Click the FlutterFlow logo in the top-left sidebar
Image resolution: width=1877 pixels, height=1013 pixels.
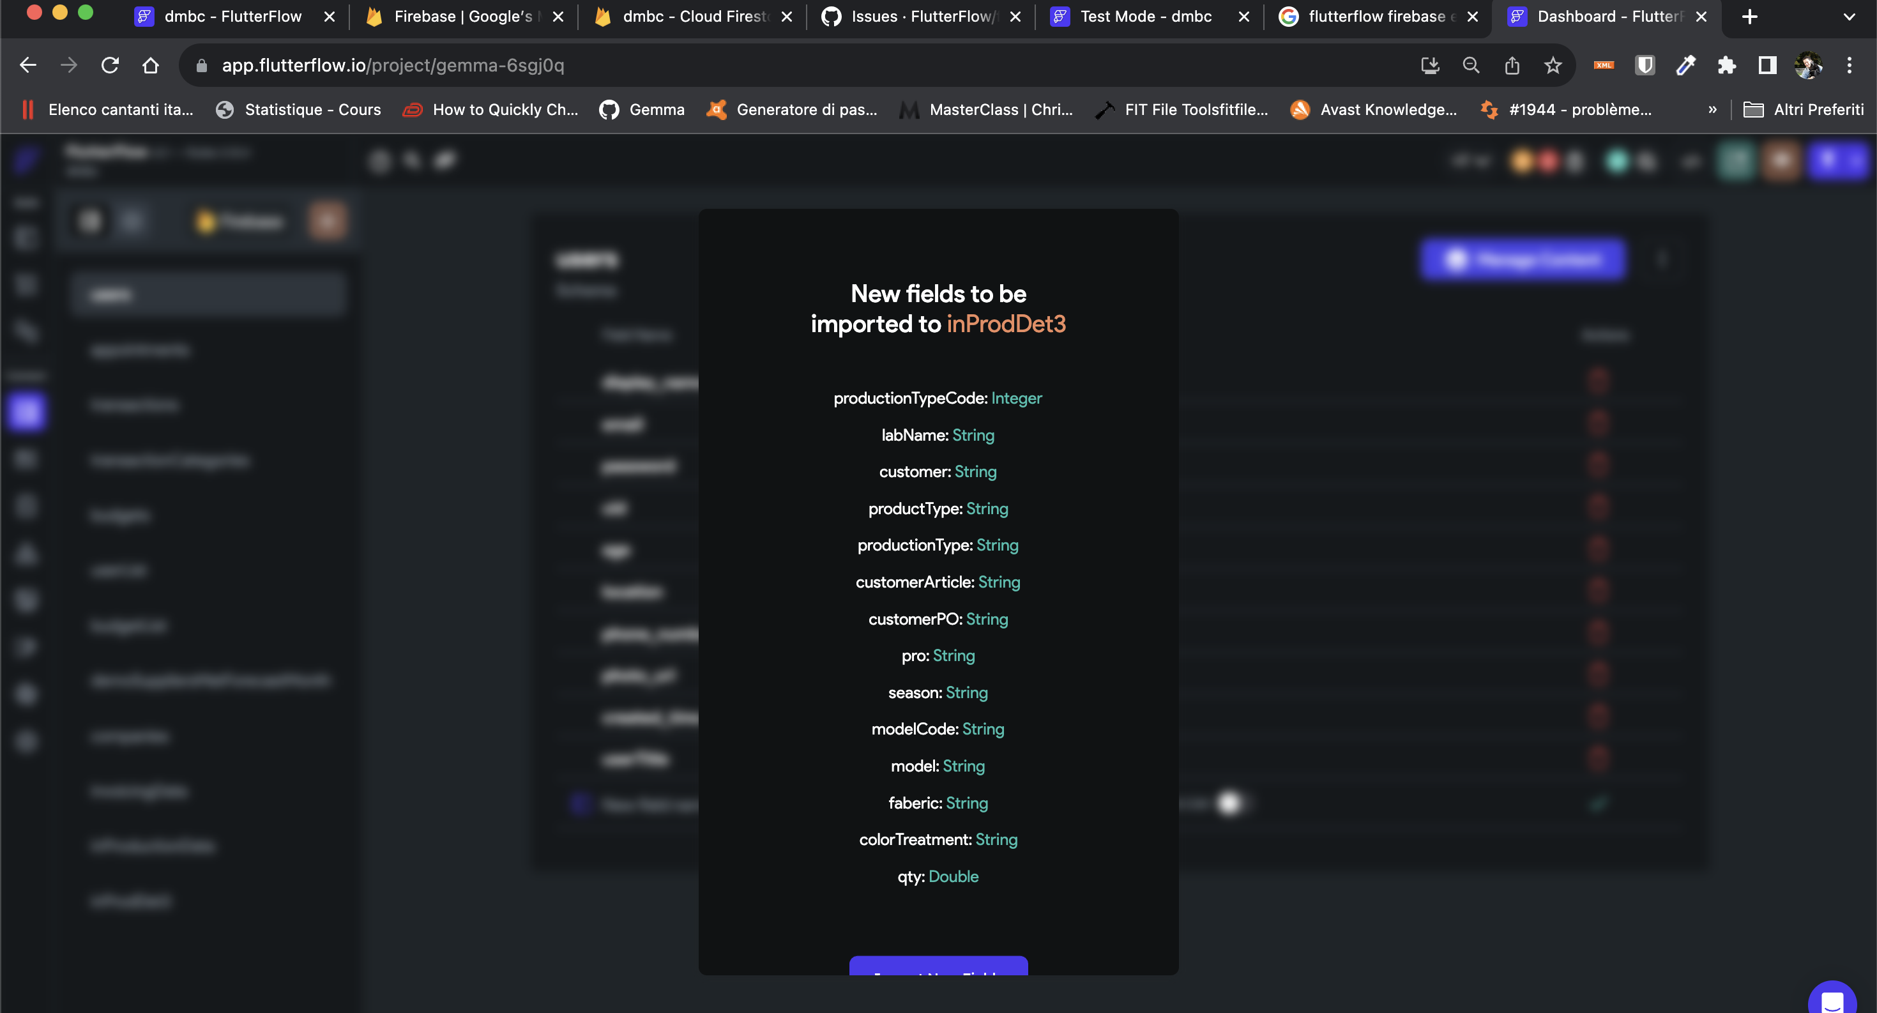(x=26, y=160)
